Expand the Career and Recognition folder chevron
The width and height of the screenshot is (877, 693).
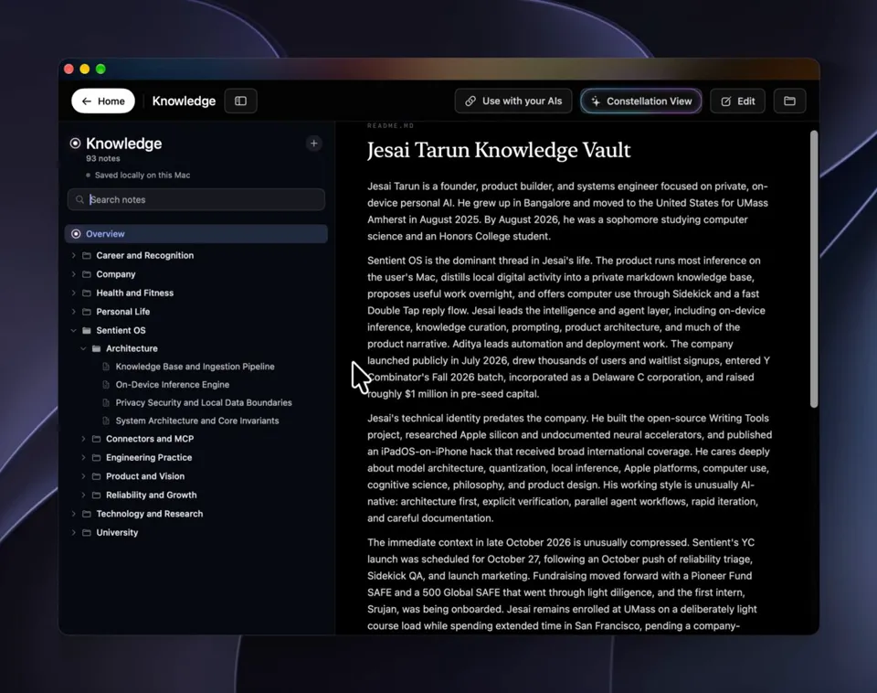click(x=73, y=255)
